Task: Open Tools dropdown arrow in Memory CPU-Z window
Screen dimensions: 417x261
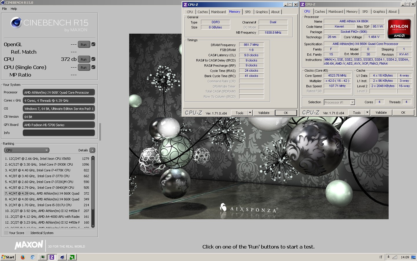Action: (250, 113)
